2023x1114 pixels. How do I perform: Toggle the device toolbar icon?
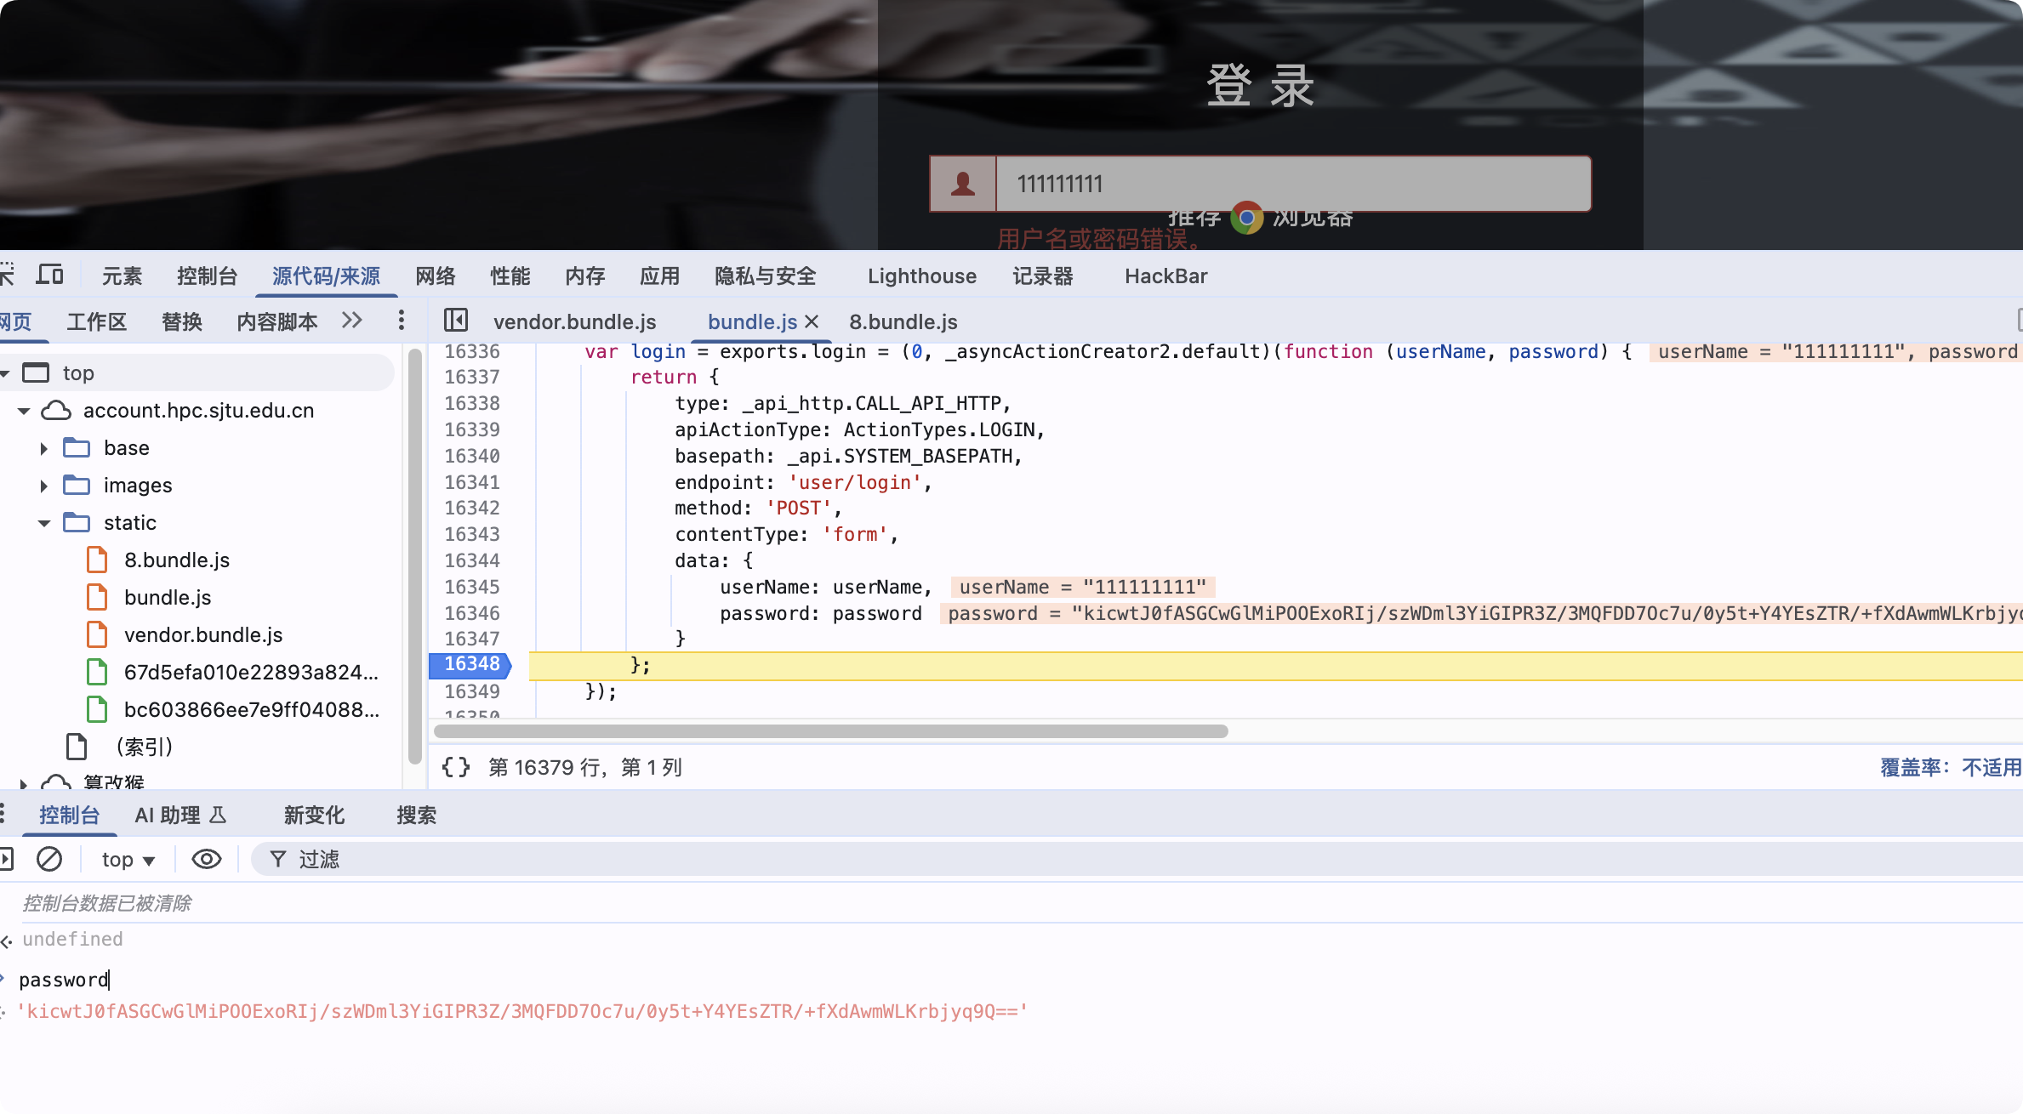click(50, 275)
